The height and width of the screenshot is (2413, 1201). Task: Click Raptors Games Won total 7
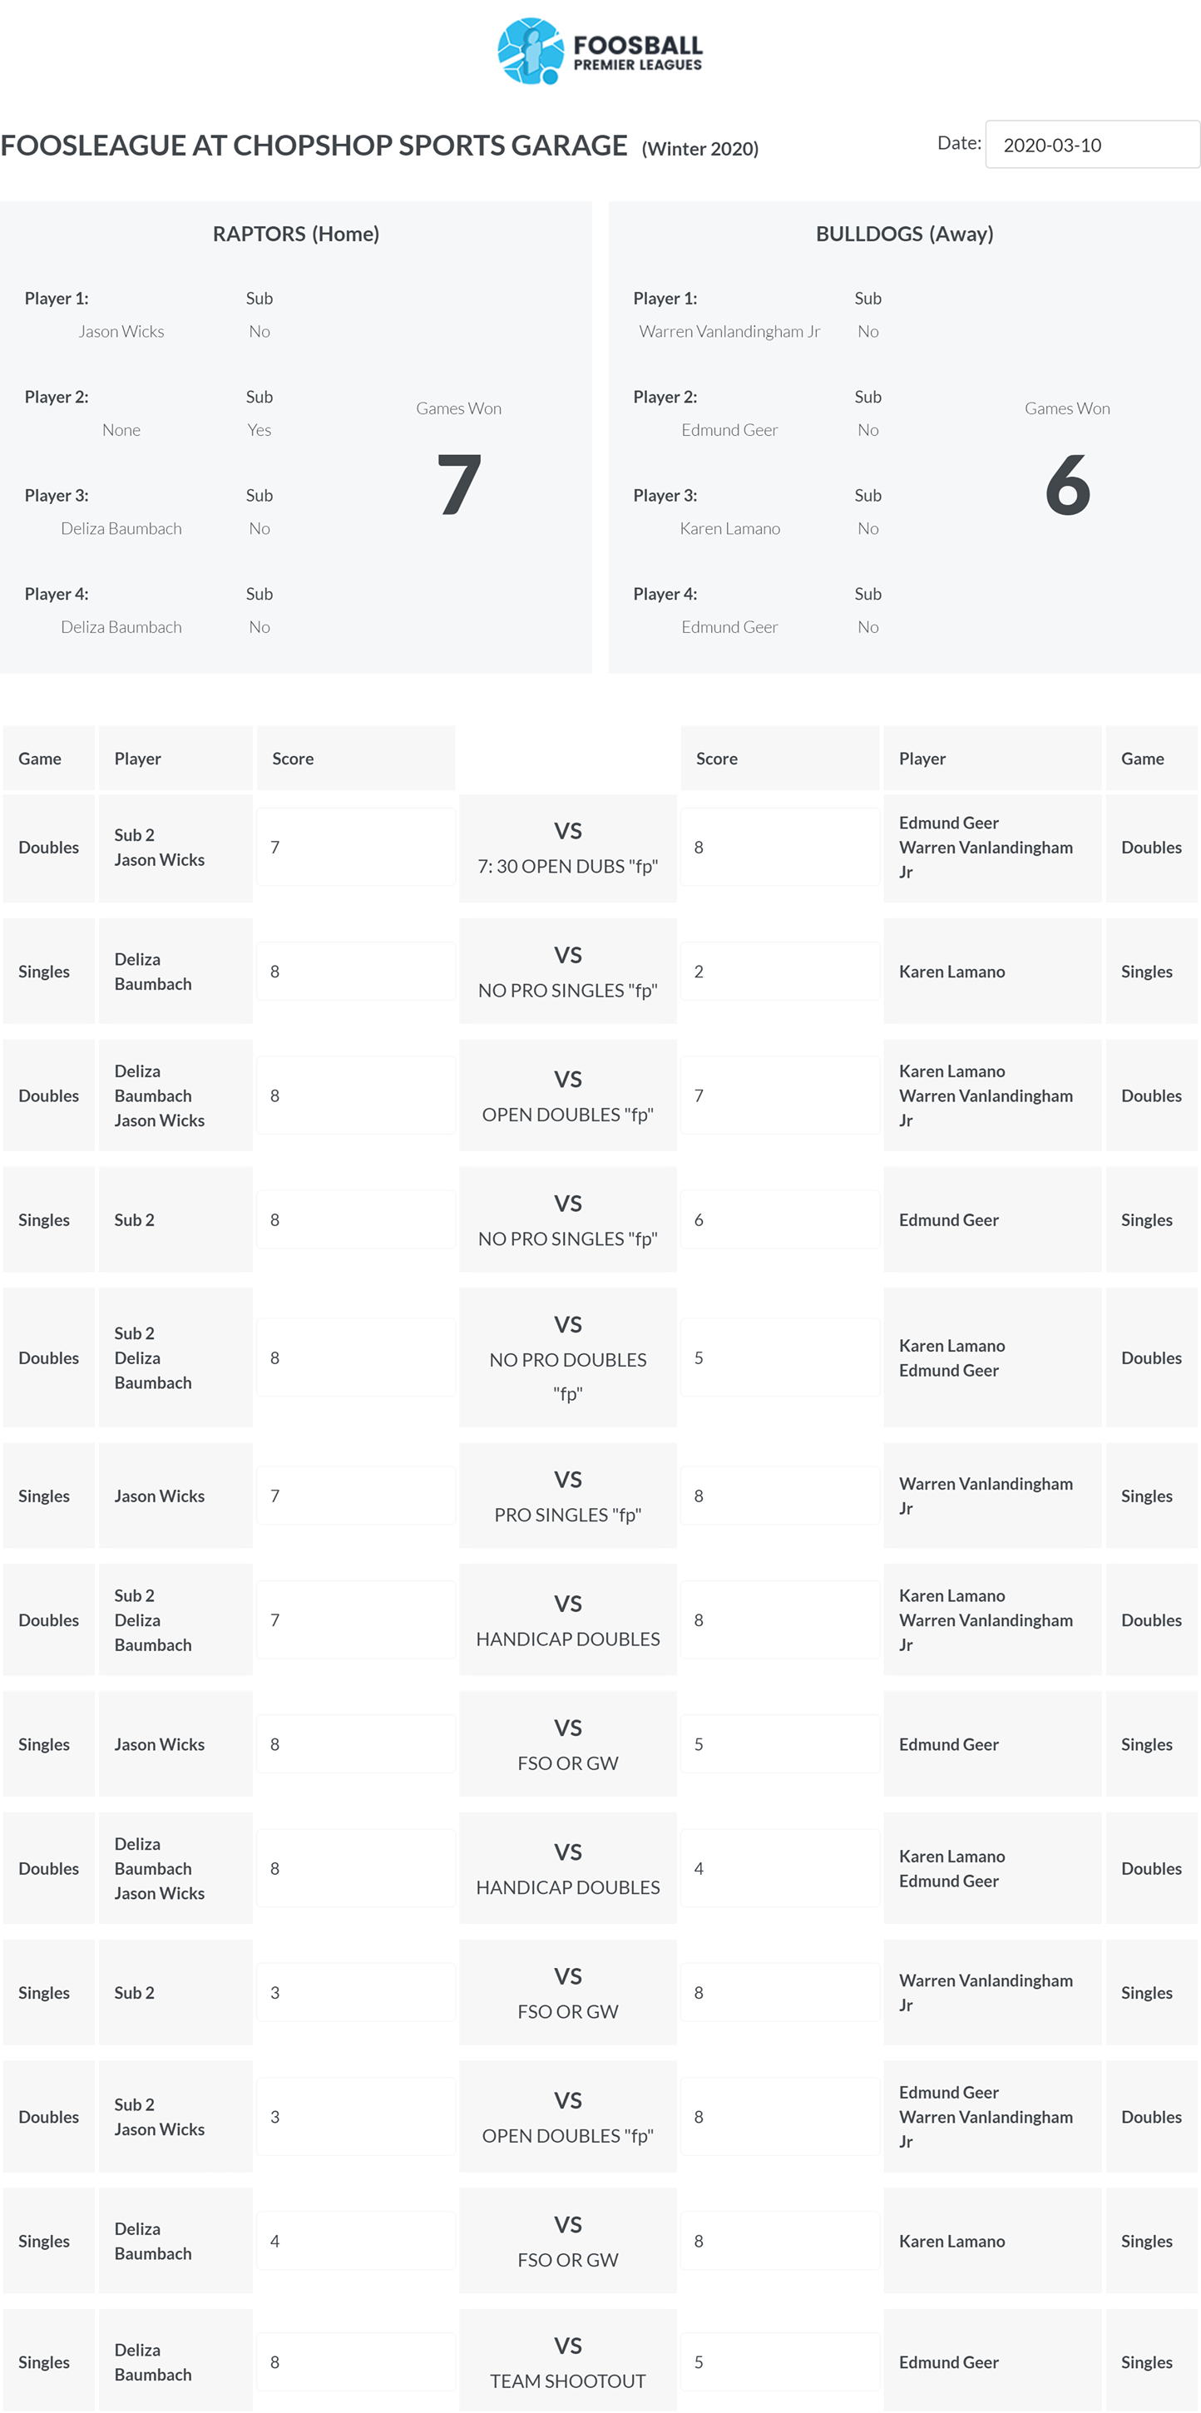459,483
